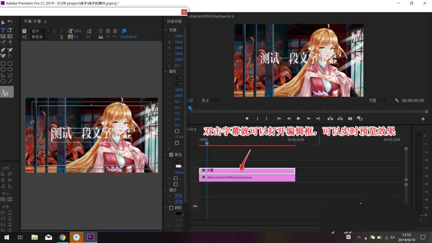
Task: Toggle the 填充 fill checkbox
Action: tap(171, 155)
